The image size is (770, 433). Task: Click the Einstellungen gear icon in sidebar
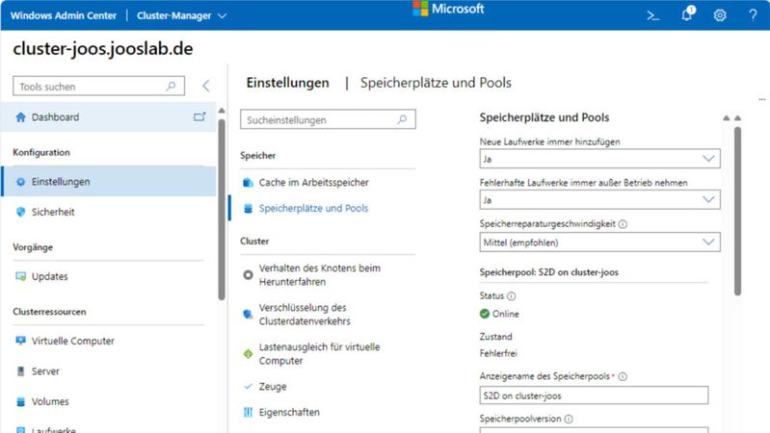(20, 182)
